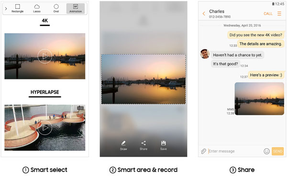
Task: Call Charles from the chat header
Action: [x=268, y=14]
